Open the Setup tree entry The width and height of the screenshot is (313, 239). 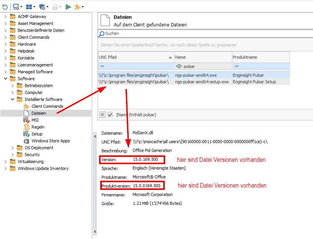[37, 134]
